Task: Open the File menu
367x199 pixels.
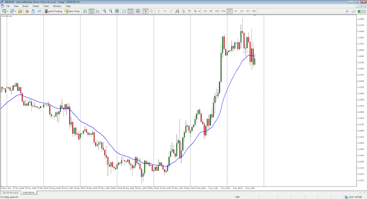Action: 8,6
